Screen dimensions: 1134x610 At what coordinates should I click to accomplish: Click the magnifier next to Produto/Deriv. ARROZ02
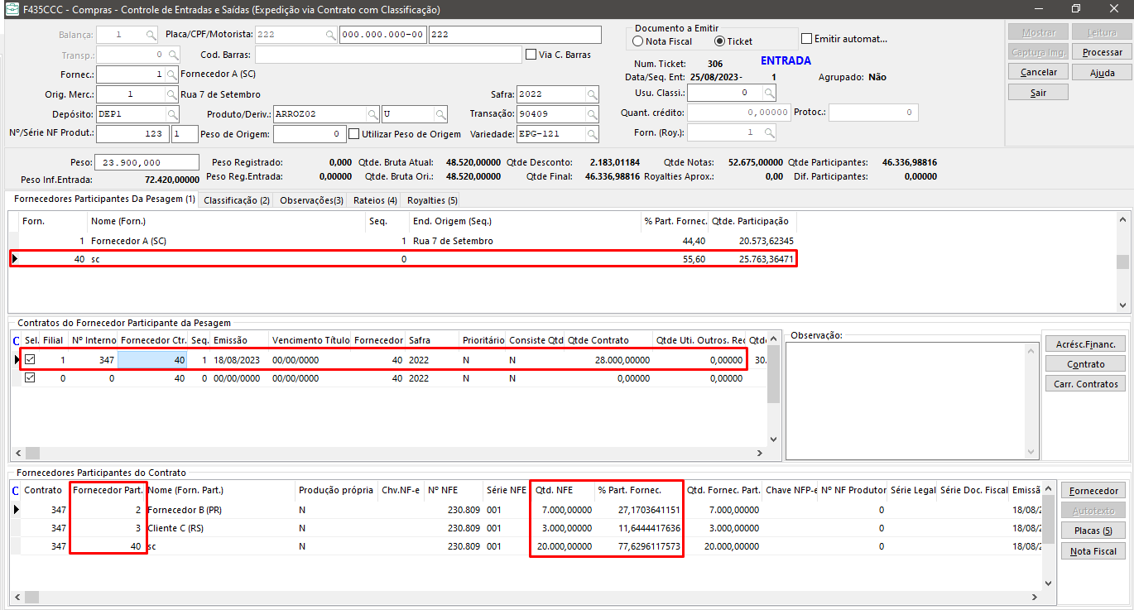372,114
